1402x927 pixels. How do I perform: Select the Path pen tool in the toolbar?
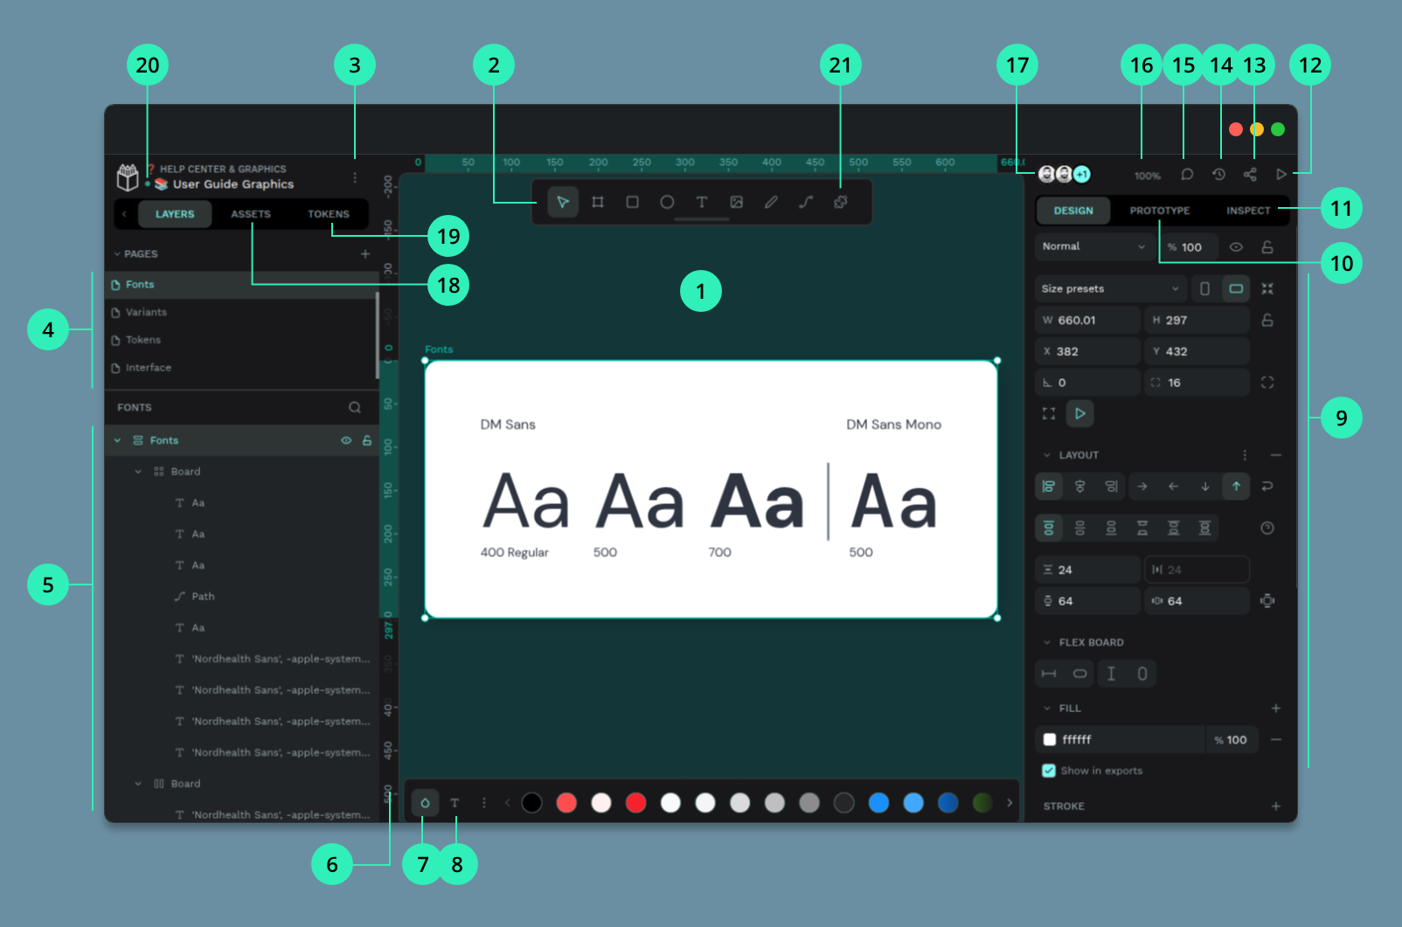806,202
